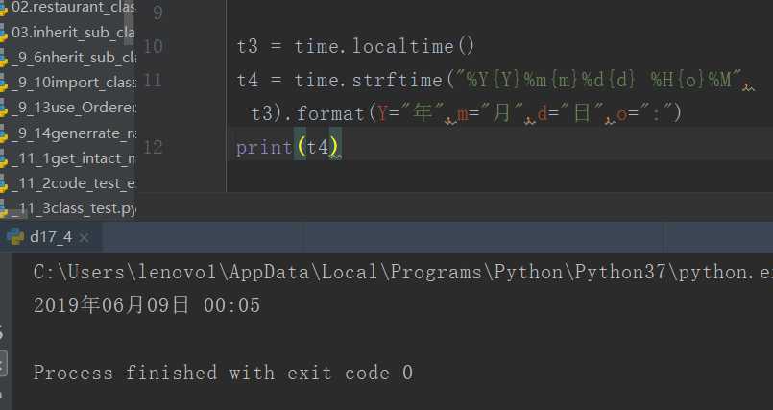Open the _9_13use_Ordered file
Viewport: 773px width, 410px height.
click(73, 108)
